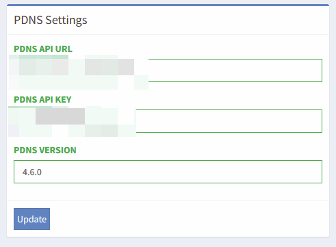Click the Update button

[x=31, y=219]
